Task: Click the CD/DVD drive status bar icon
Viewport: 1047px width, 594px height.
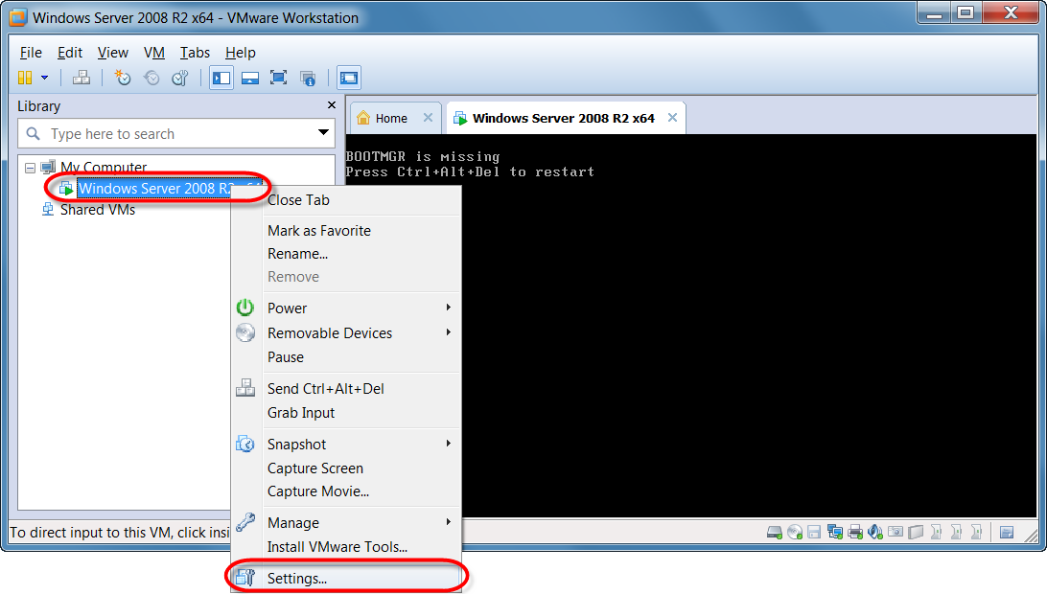Action: click(x=795, y=532)
